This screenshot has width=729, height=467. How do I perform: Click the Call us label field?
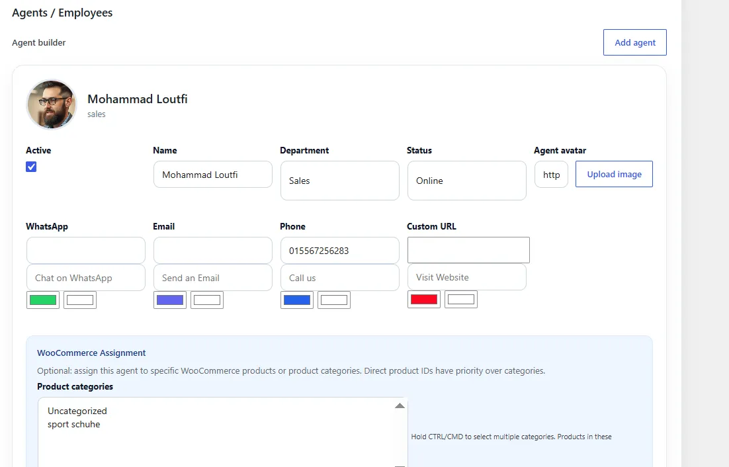pos(340,277)
